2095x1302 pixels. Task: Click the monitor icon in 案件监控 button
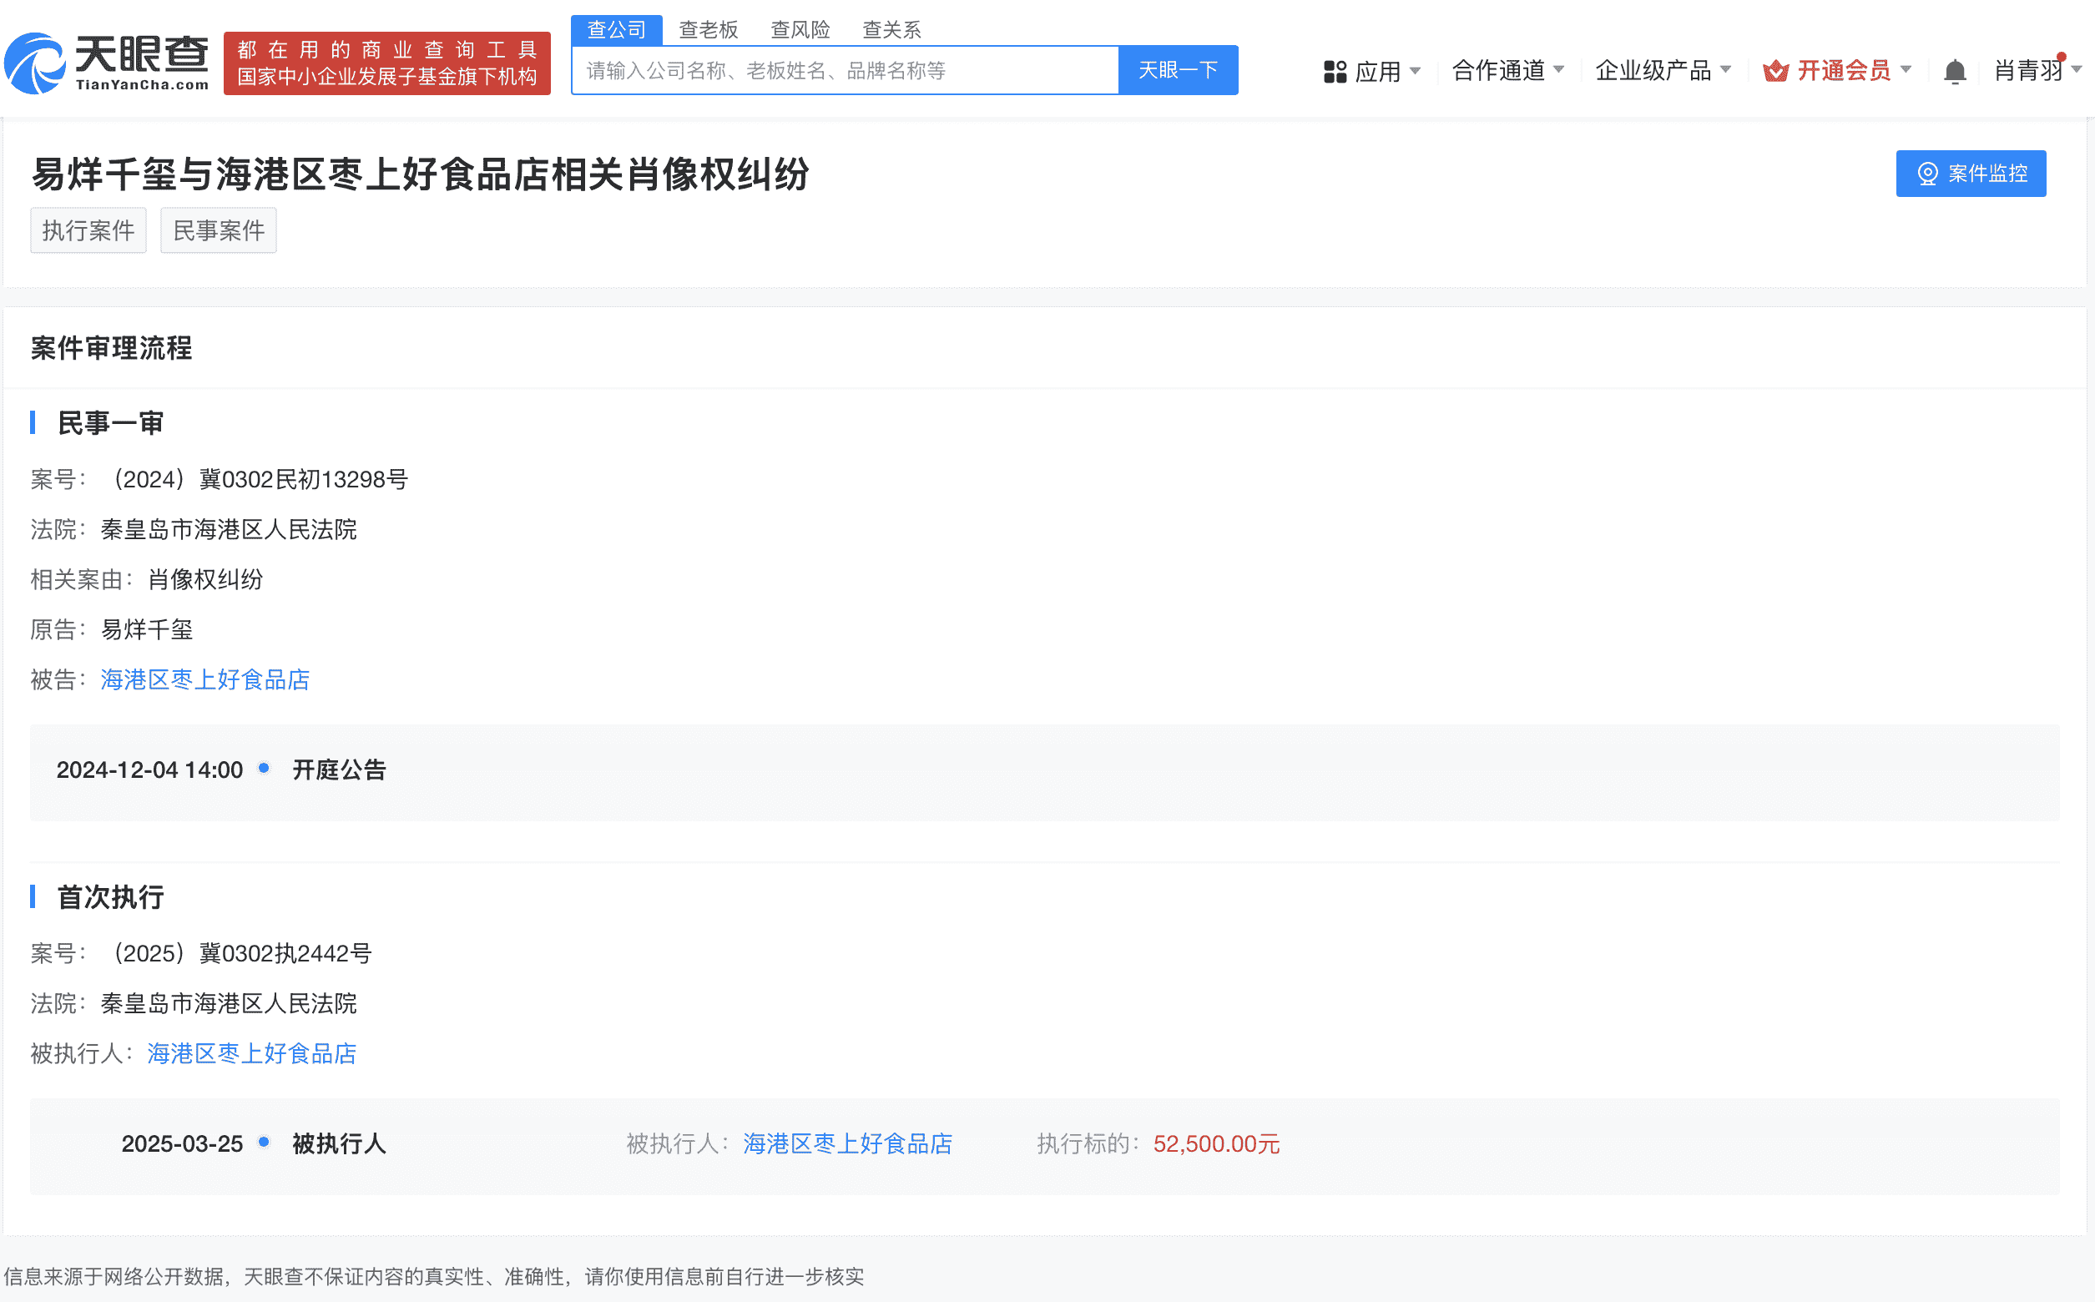1929,173
